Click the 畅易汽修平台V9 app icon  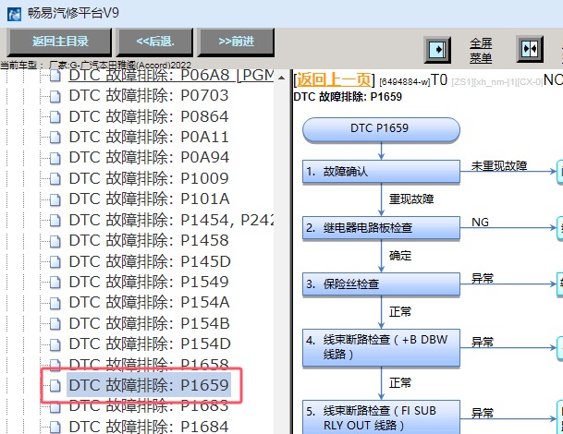tap(15, 15)
